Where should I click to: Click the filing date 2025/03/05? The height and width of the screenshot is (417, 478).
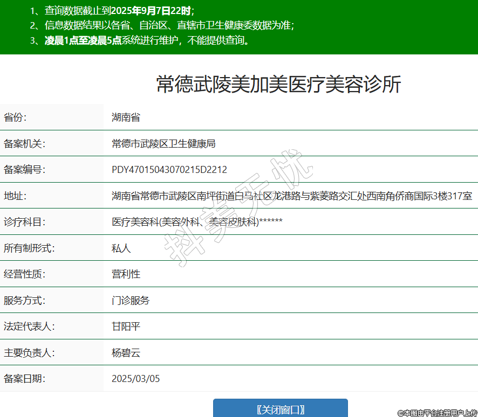click(x=135, y=379)
